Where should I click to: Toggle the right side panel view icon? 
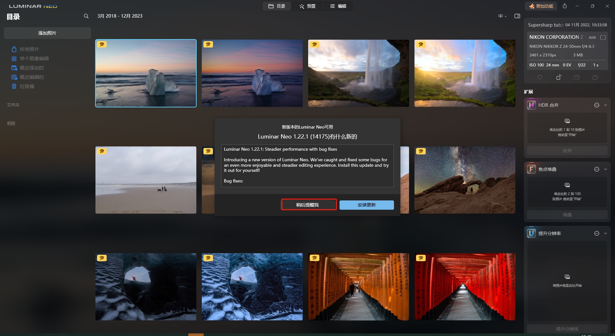tap(517, 16)
